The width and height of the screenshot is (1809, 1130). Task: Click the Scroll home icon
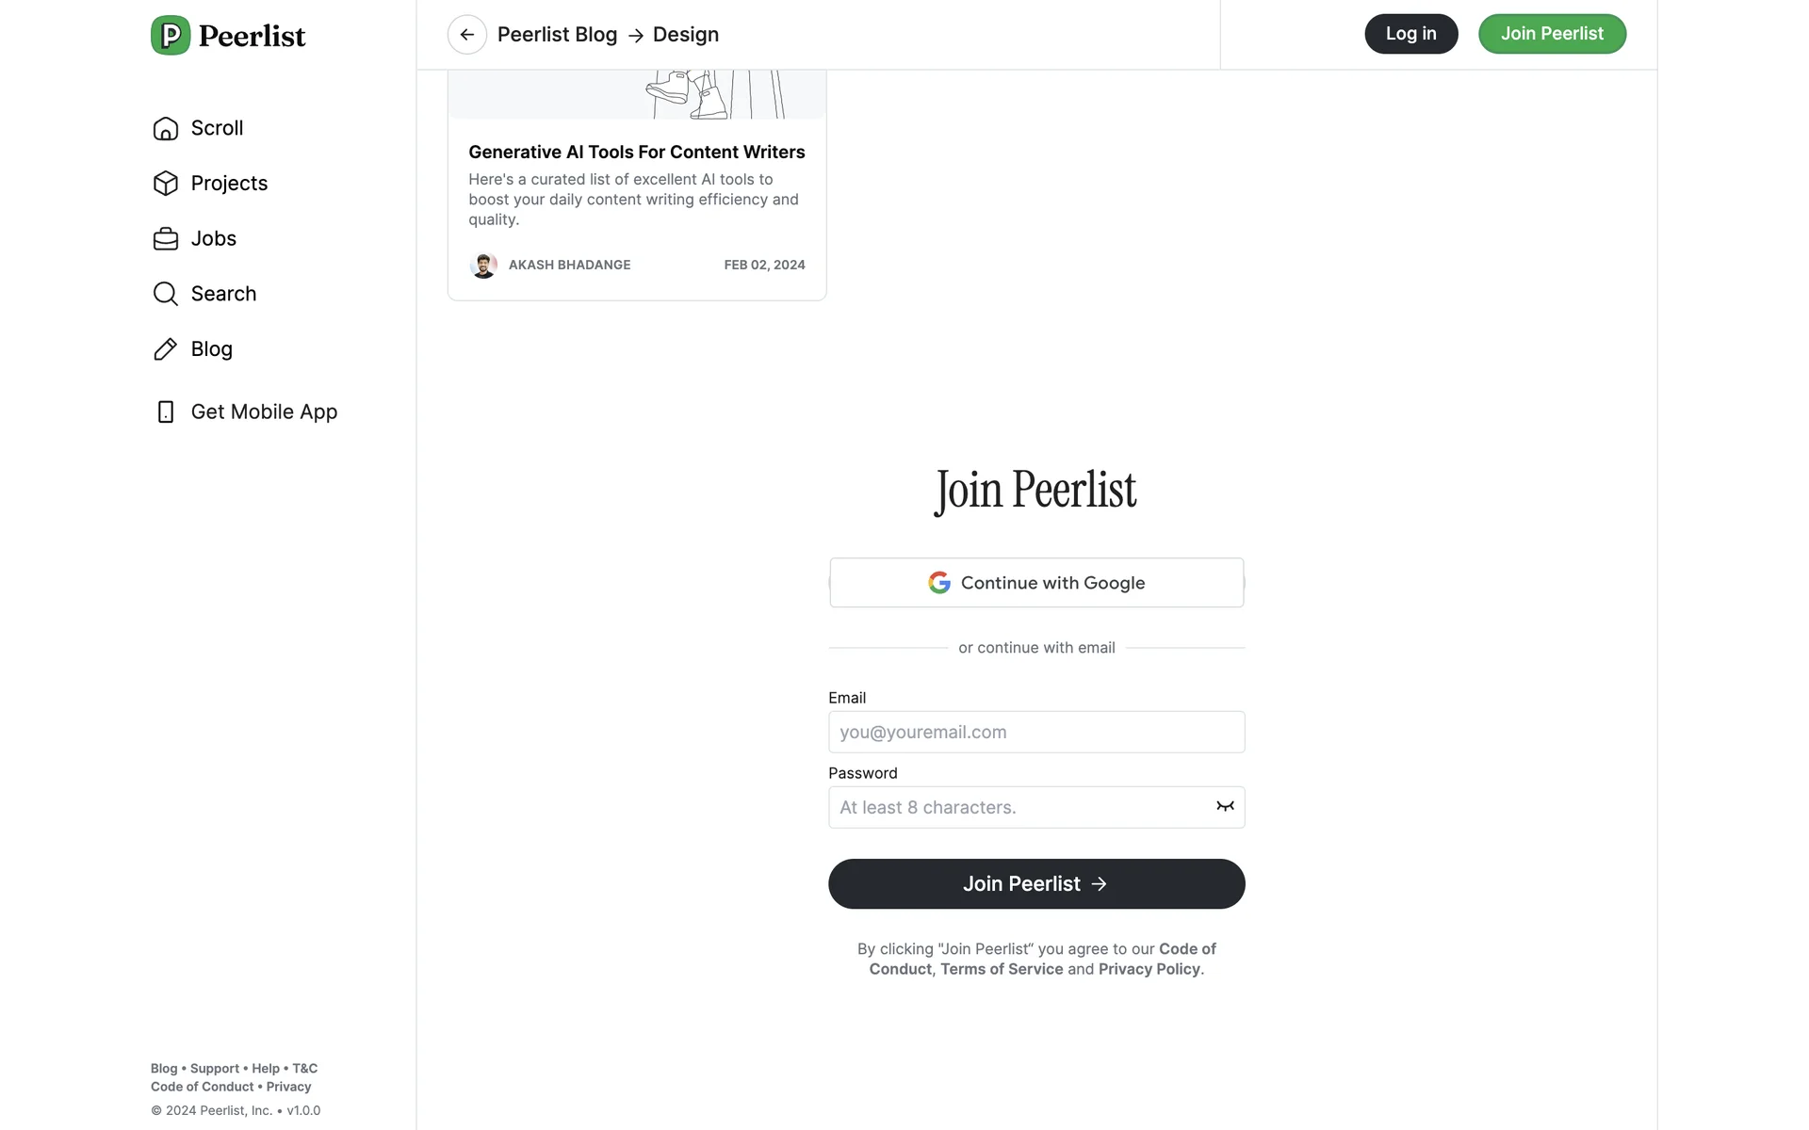pos(166,128)
